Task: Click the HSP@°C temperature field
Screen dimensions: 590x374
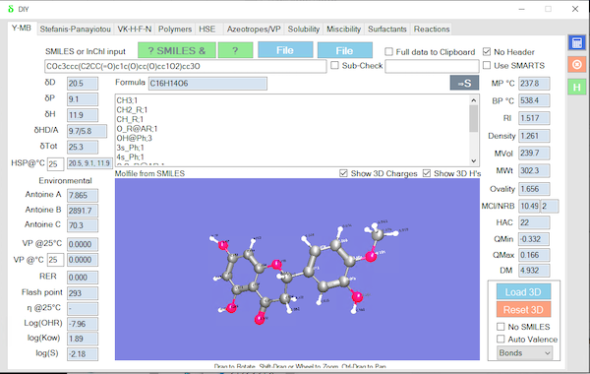Action: point(55,163)
